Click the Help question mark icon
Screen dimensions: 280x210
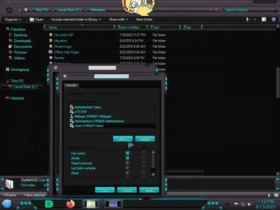[273, 19]
